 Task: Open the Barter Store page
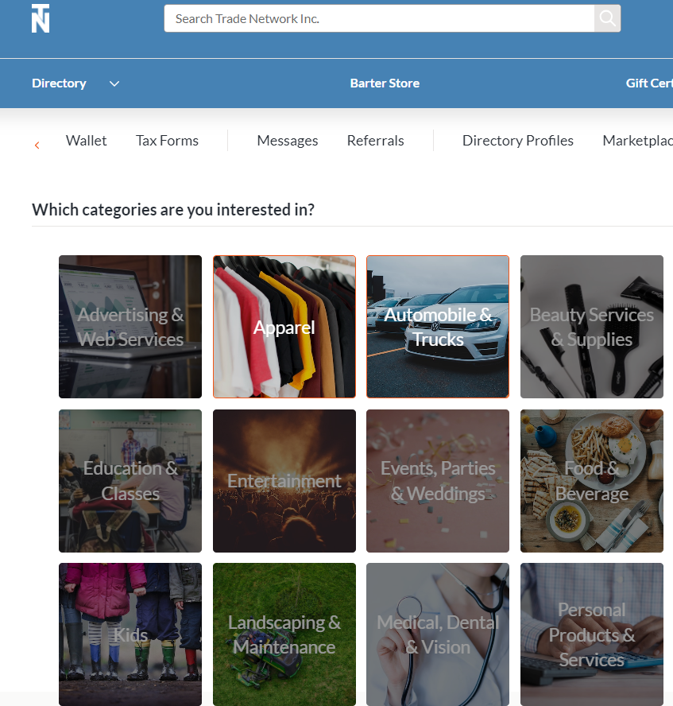tap(385, 83)
